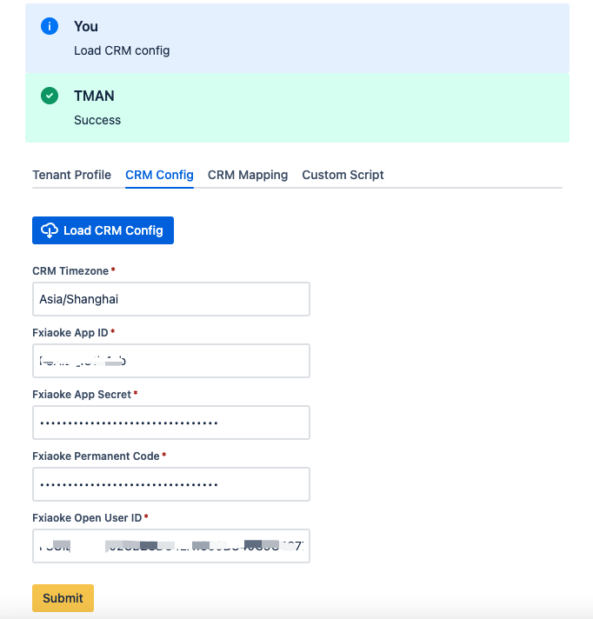Click the Fxiaoke App Secret label
Image resolution: width=593 pixels, height=619 pixels.
tap(82, 395)
